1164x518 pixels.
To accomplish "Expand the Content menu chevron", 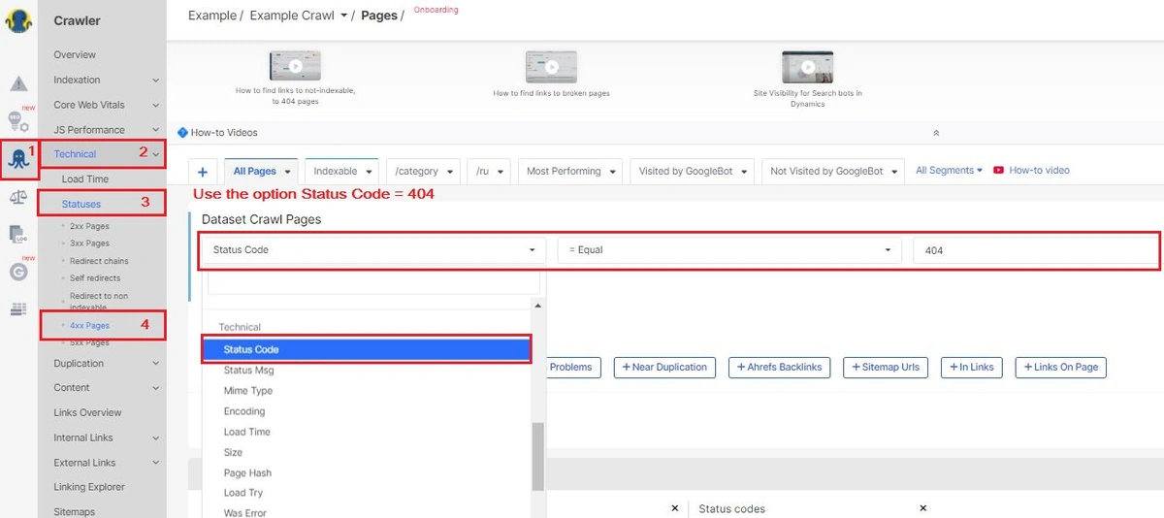I will pyautogui.click(x=156, y=388).
